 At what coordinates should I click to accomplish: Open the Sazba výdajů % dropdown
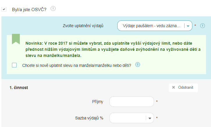point(128,118)
